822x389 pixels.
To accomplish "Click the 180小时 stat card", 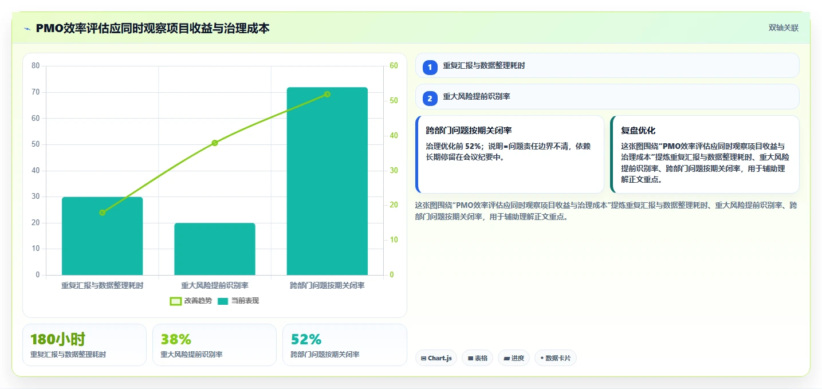I will 85,345.
